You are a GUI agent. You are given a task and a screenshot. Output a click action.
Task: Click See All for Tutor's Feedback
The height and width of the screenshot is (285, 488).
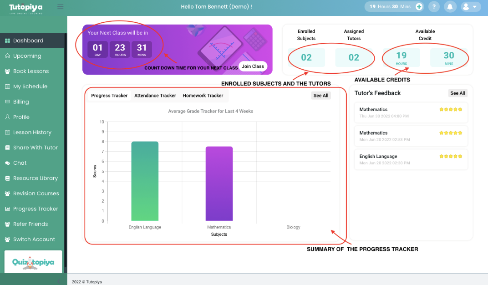457,93
